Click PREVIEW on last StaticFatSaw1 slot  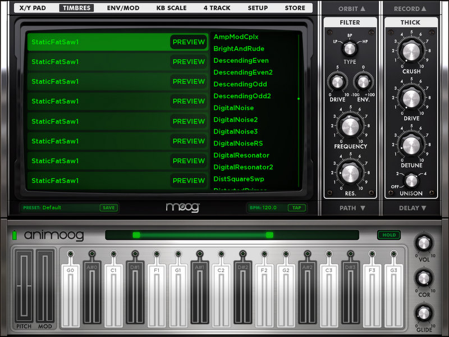(189, 181)
